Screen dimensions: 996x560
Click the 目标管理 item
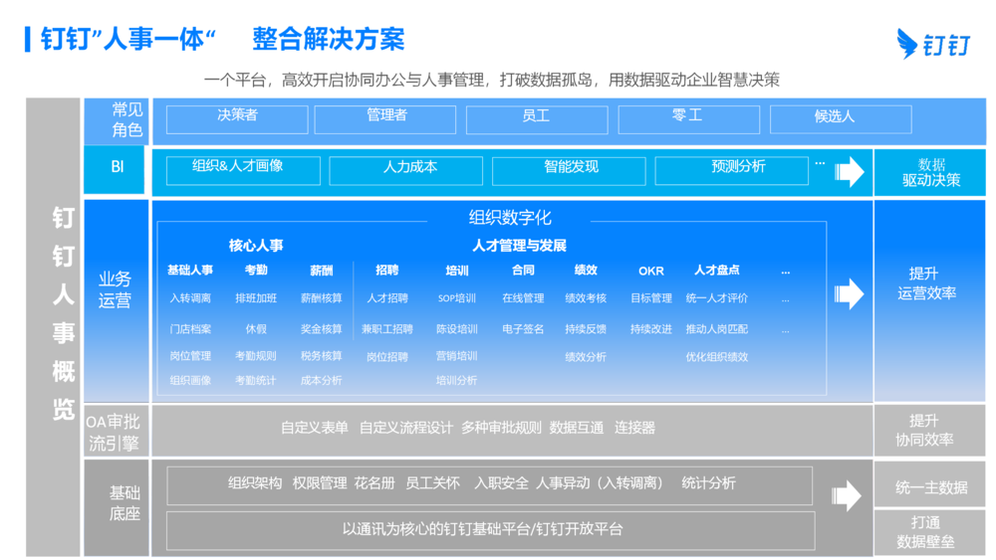pos(651,298)
